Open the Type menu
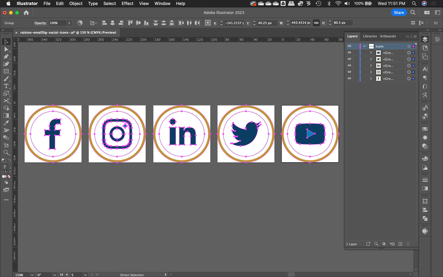This screenshot has width=443, height=277. click(x=93, y=3)
